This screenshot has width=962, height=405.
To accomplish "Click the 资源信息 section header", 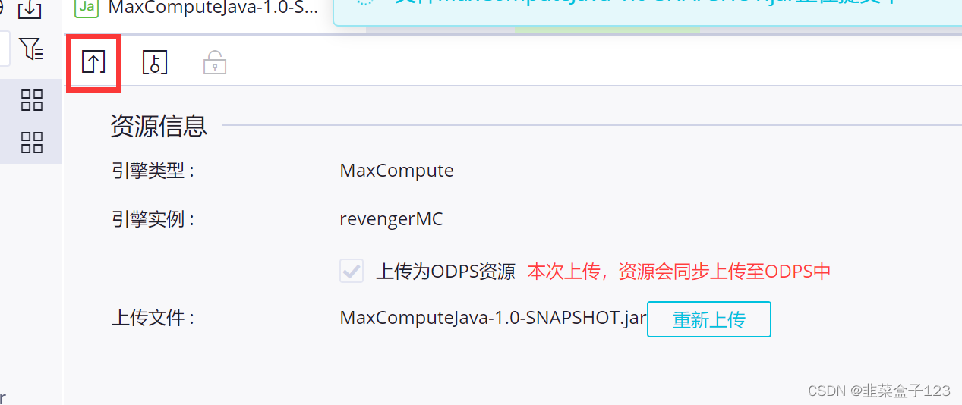I will click(x=159, y=126).
